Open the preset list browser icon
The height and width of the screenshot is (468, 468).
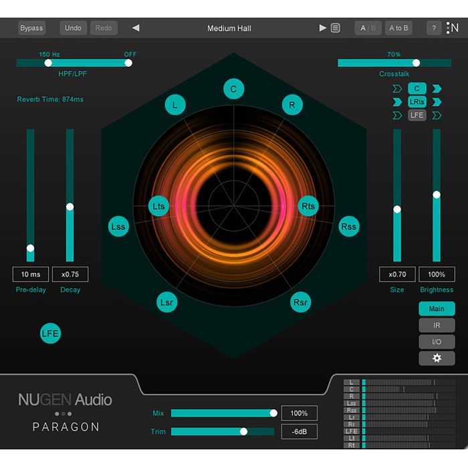[x=336, y=28]
